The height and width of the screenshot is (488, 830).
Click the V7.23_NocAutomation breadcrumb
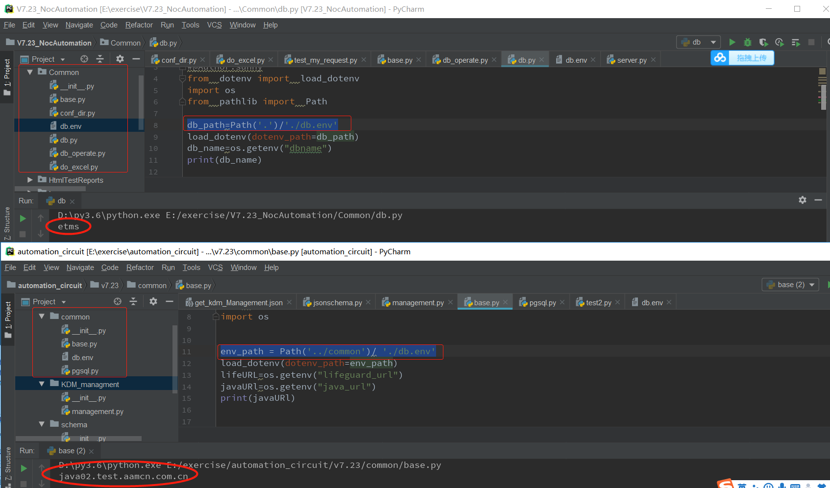tap(54, 43)
